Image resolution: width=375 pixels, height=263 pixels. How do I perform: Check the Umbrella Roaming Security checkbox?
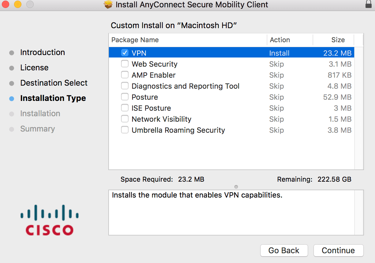tap(125, 130)
